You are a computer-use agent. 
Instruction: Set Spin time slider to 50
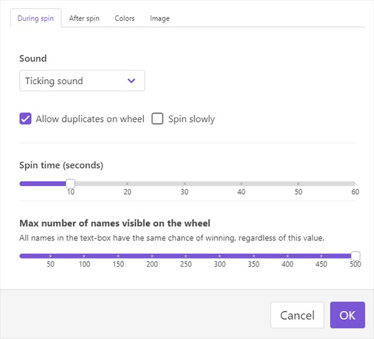[299, 184]
